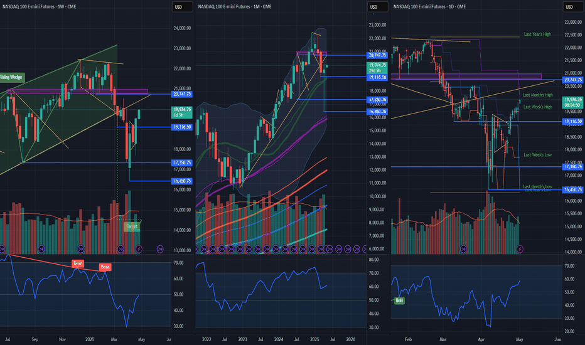Click the weekly chart title NASDAQ 100 E-mini Futures 1W
The width and height of the screenshot is (585, 345).
(39, 7)
